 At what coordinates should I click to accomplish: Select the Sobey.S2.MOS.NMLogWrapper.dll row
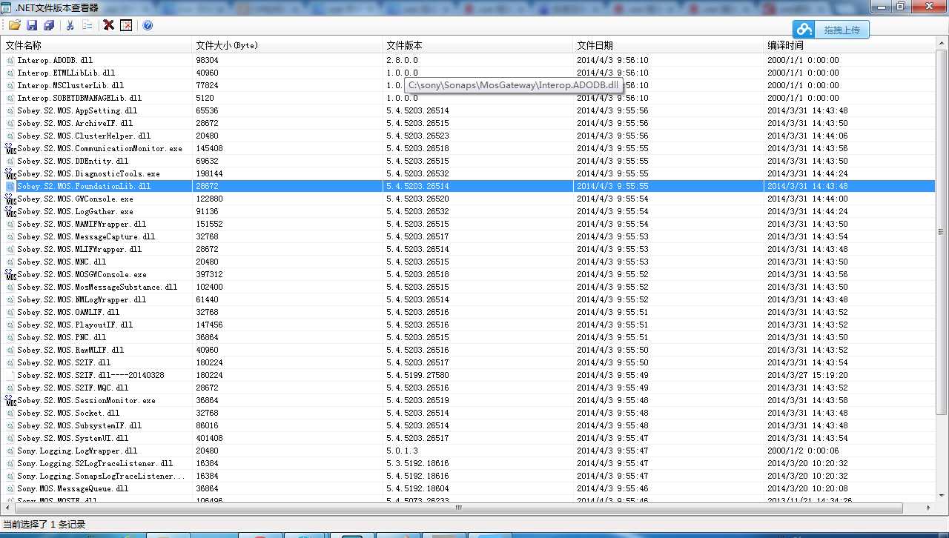click(468, 299)
